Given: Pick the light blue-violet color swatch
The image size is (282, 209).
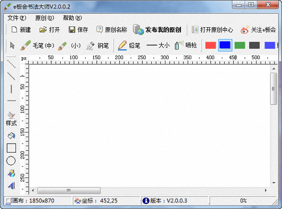Looking at the screenshot, I should coord(270,45).
